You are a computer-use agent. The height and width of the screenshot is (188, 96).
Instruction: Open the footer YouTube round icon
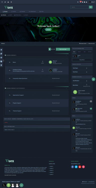pos(80,167)
